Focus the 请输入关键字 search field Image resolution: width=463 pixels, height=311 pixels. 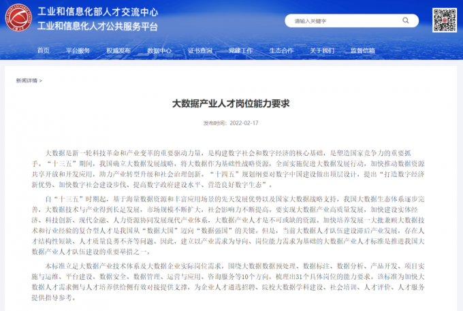351,20
